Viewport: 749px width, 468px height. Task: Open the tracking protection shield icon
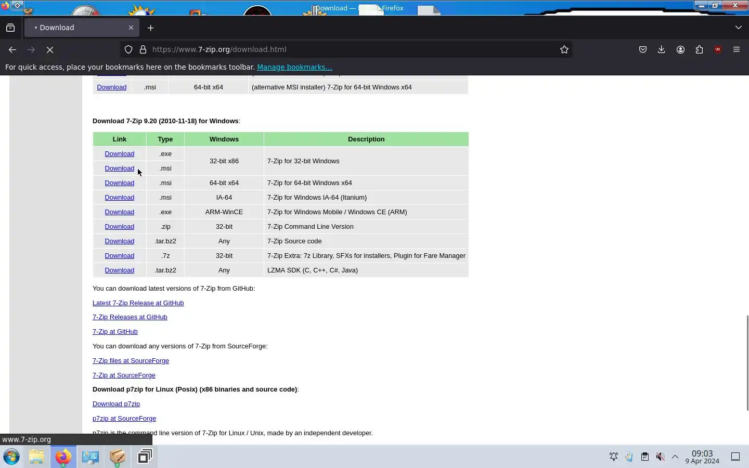tap(128, 49)
